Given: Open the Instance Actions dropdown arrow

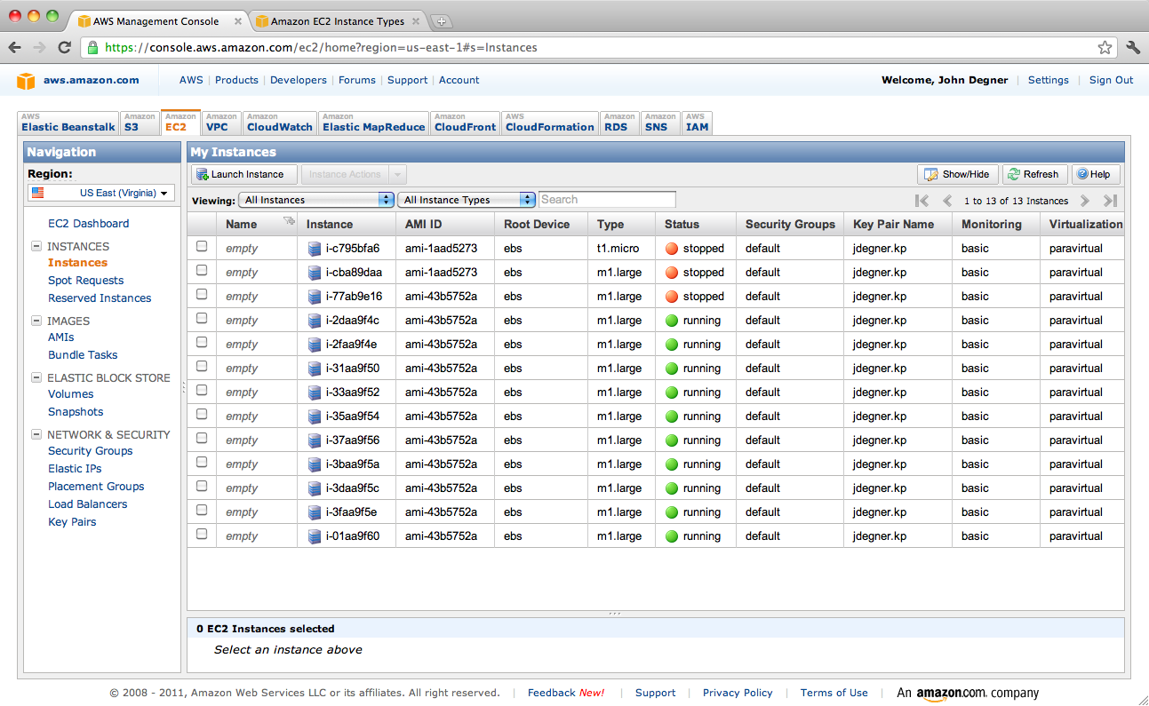Looking at the screenshot, I should (x=399, y=175).
